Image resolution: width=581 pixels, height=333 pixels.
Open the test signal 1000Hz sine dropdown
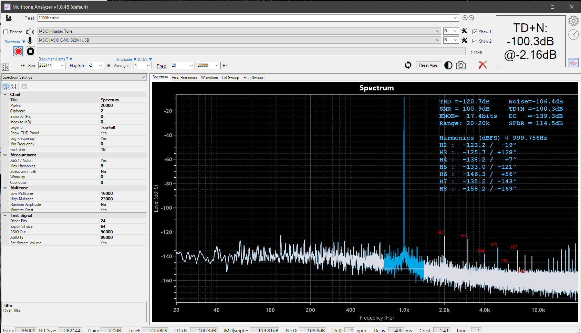[456, 18]
